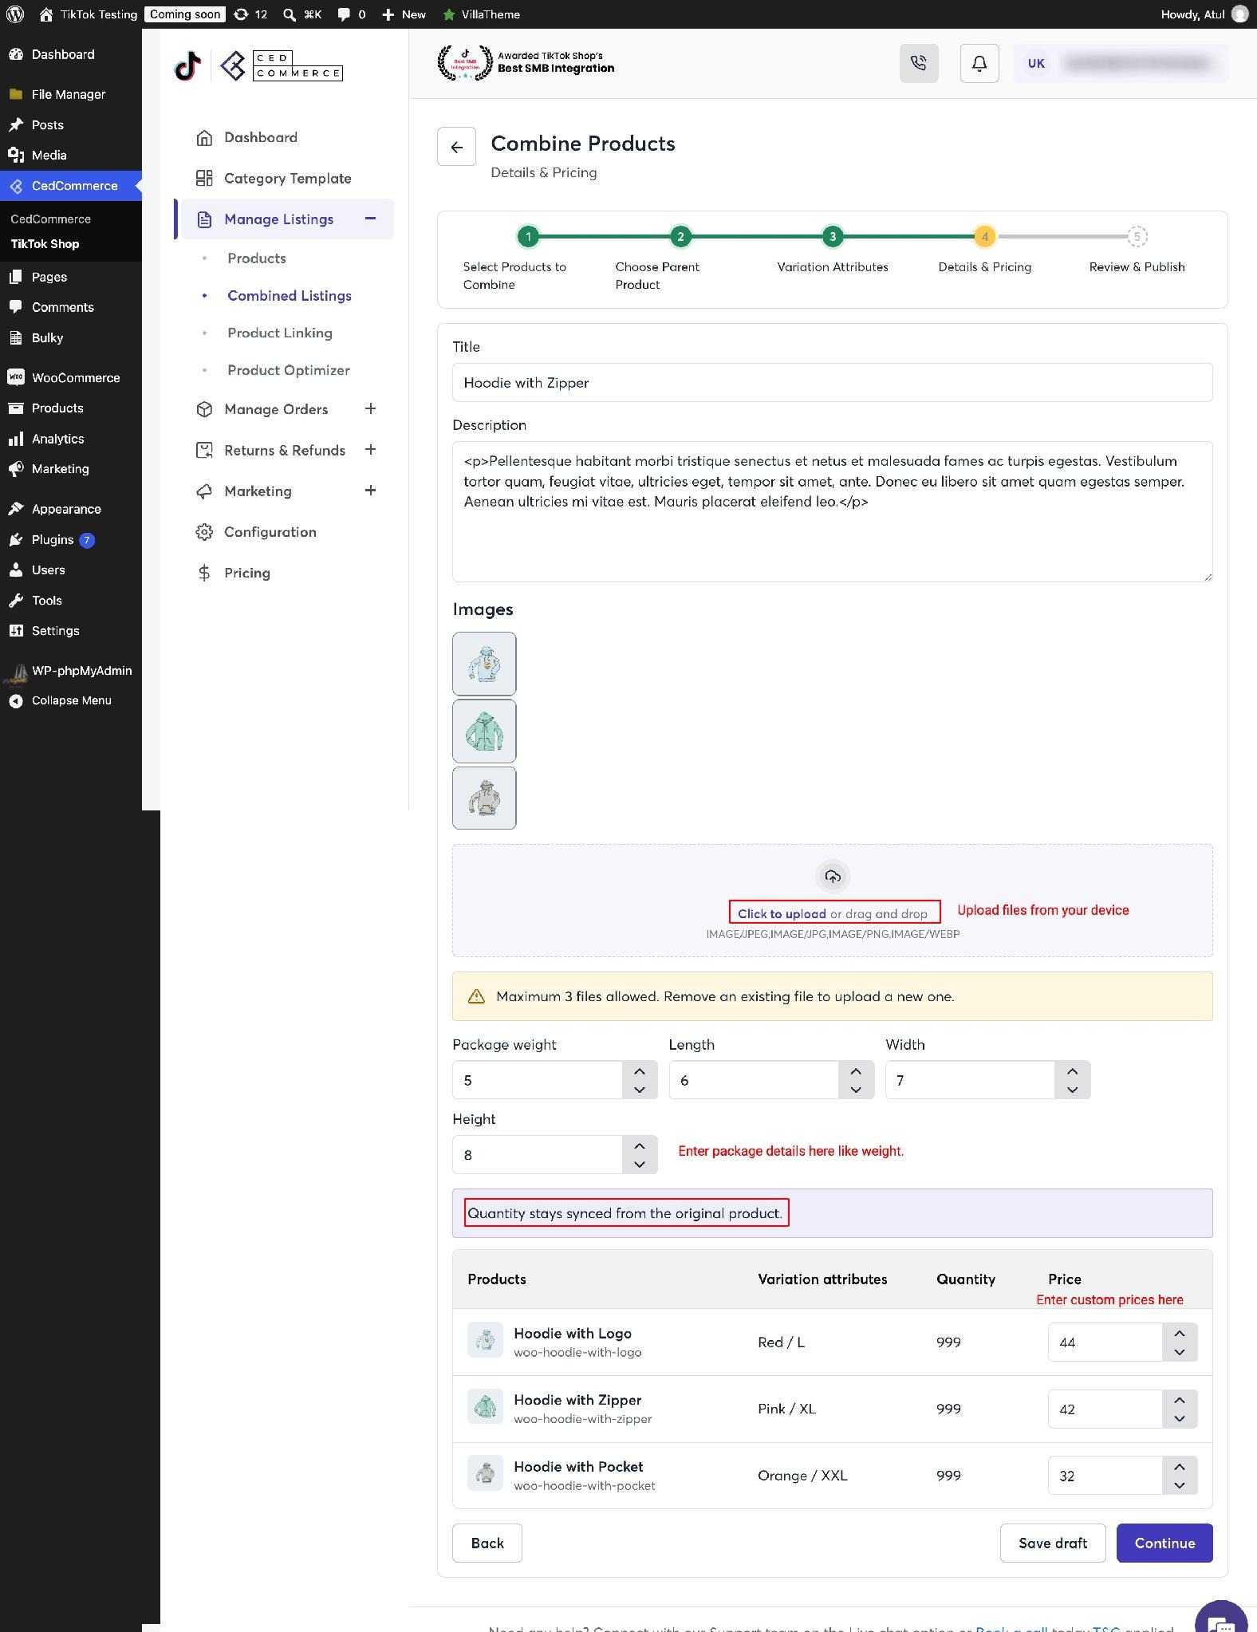
Task: Click the cloud upload icon
Action: 833,877
